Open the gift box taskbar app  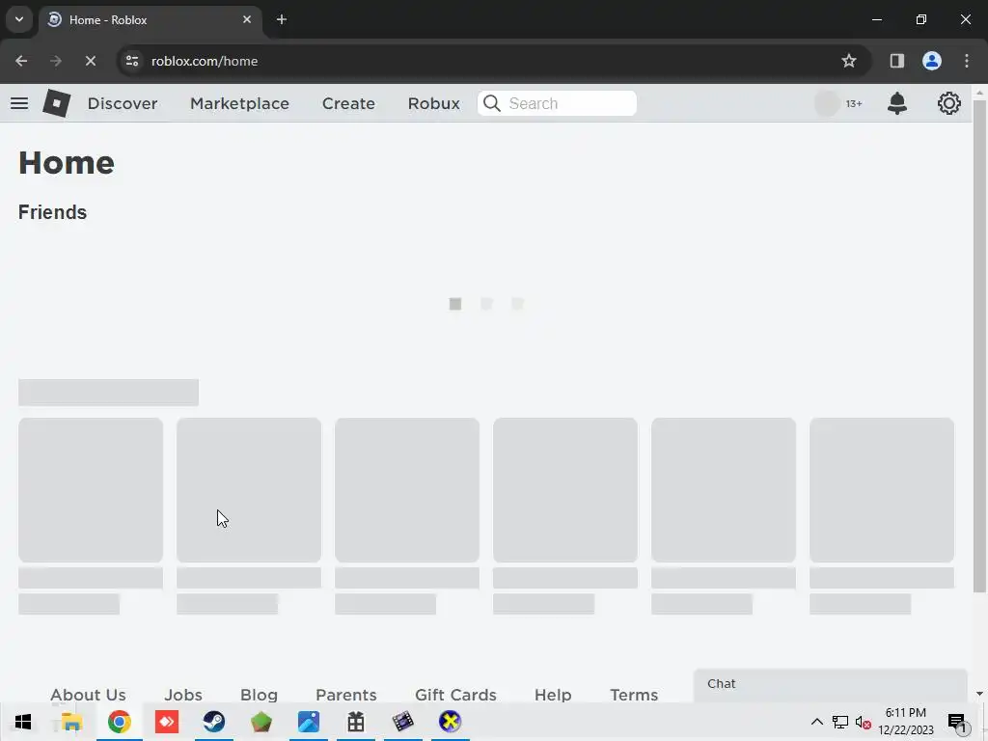(x=356, y=722)
